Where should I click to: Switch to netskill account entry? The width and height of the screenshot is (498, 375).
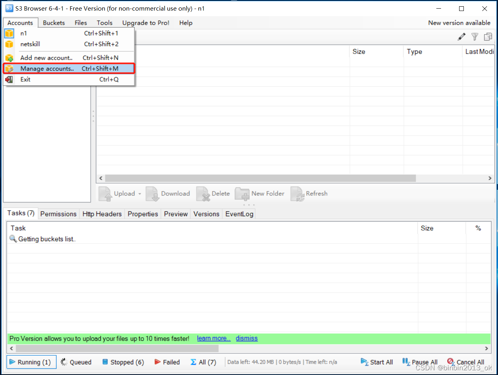click(69, 44)
